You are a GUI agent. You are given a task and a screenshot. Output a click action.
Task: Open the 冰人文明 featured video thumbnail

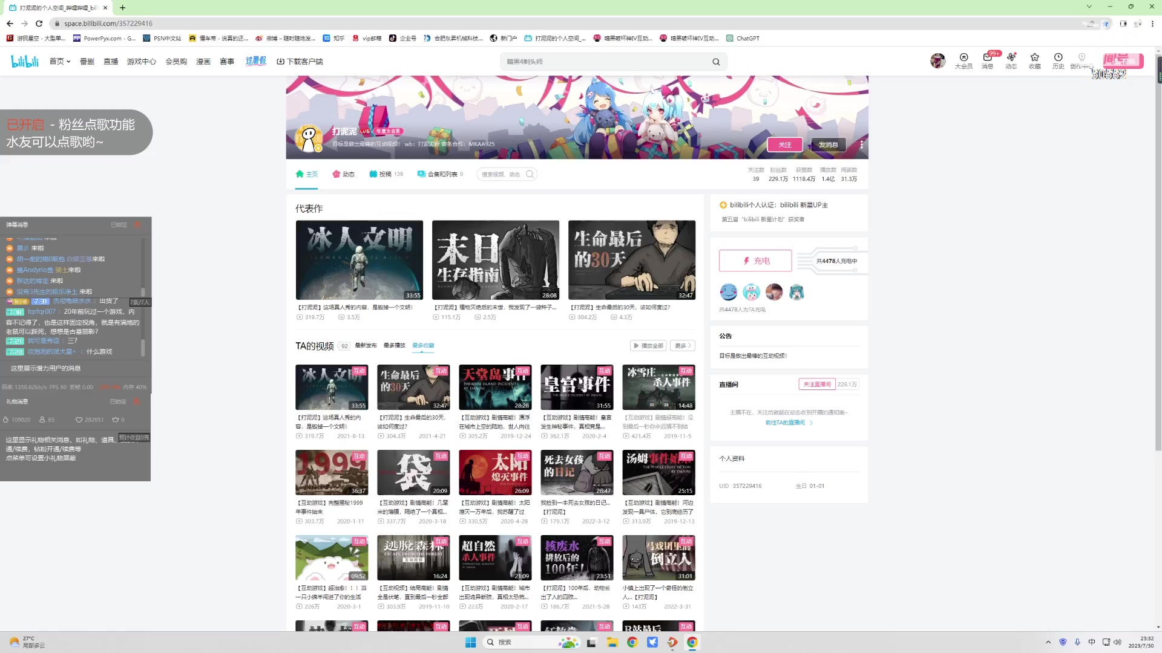click(x=359, y=260)
